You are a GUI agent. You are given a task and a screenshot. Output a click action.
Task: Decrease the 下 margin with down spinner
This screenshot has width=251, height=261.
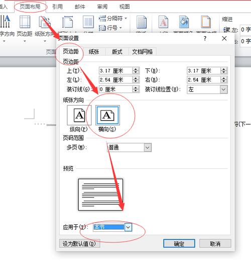pos(224,72)
